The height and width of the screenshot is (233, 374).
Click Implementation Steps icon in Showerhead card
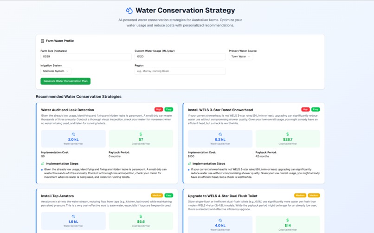190,164
